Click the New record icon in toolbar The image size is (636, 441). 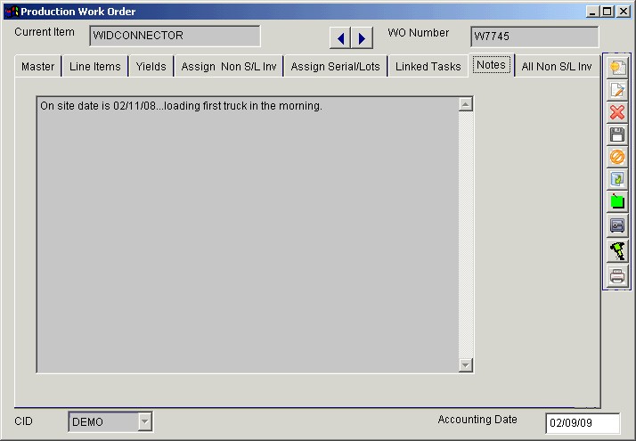coord(617,68)
